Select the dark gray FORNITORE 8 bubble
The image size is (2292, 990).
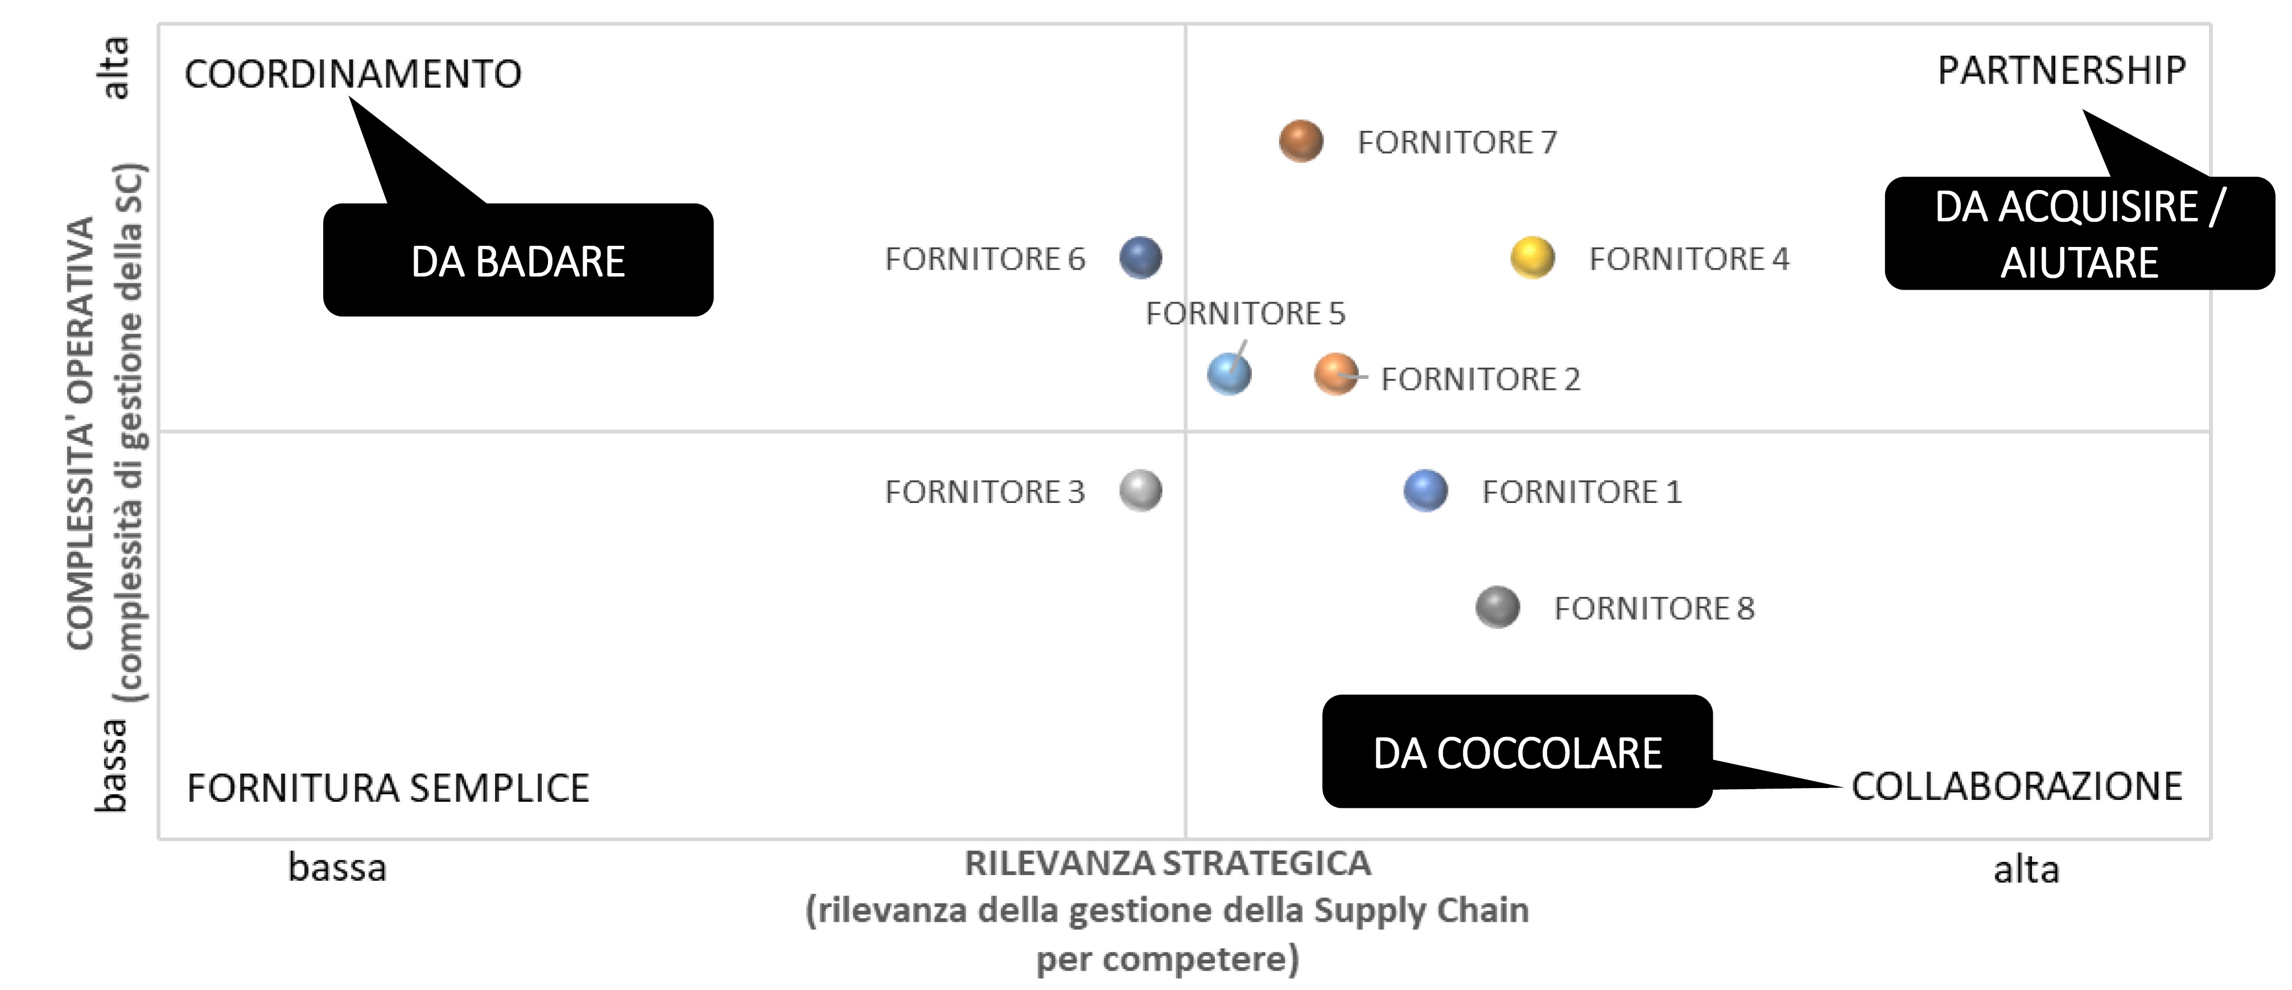pyautogui.click(x=1498, y=608)
